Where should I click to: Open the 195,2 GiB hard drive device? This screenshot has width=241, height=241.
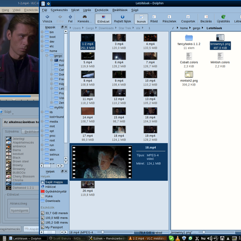point(54,222)
